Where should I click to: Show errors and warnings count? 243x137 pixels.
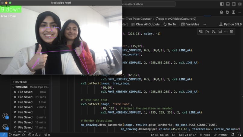click(34, 135)
